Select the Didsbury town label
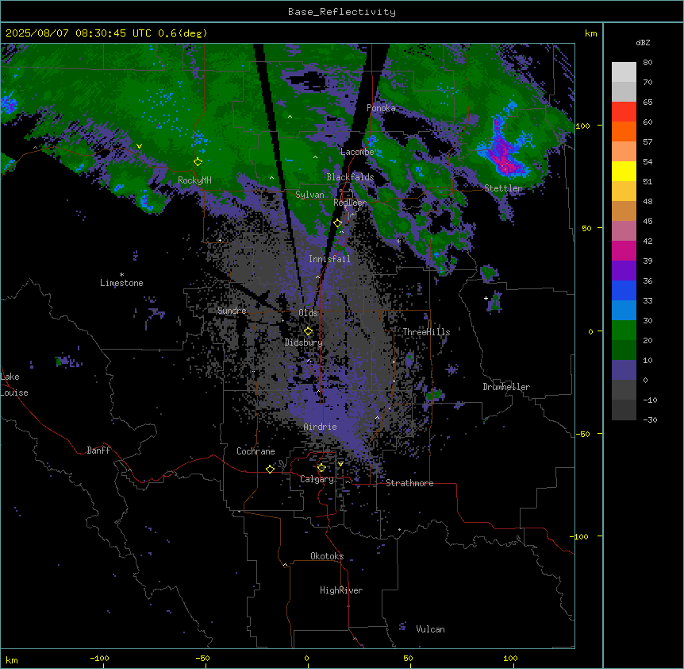Screen dimensions: 684x669 point(303,342)
